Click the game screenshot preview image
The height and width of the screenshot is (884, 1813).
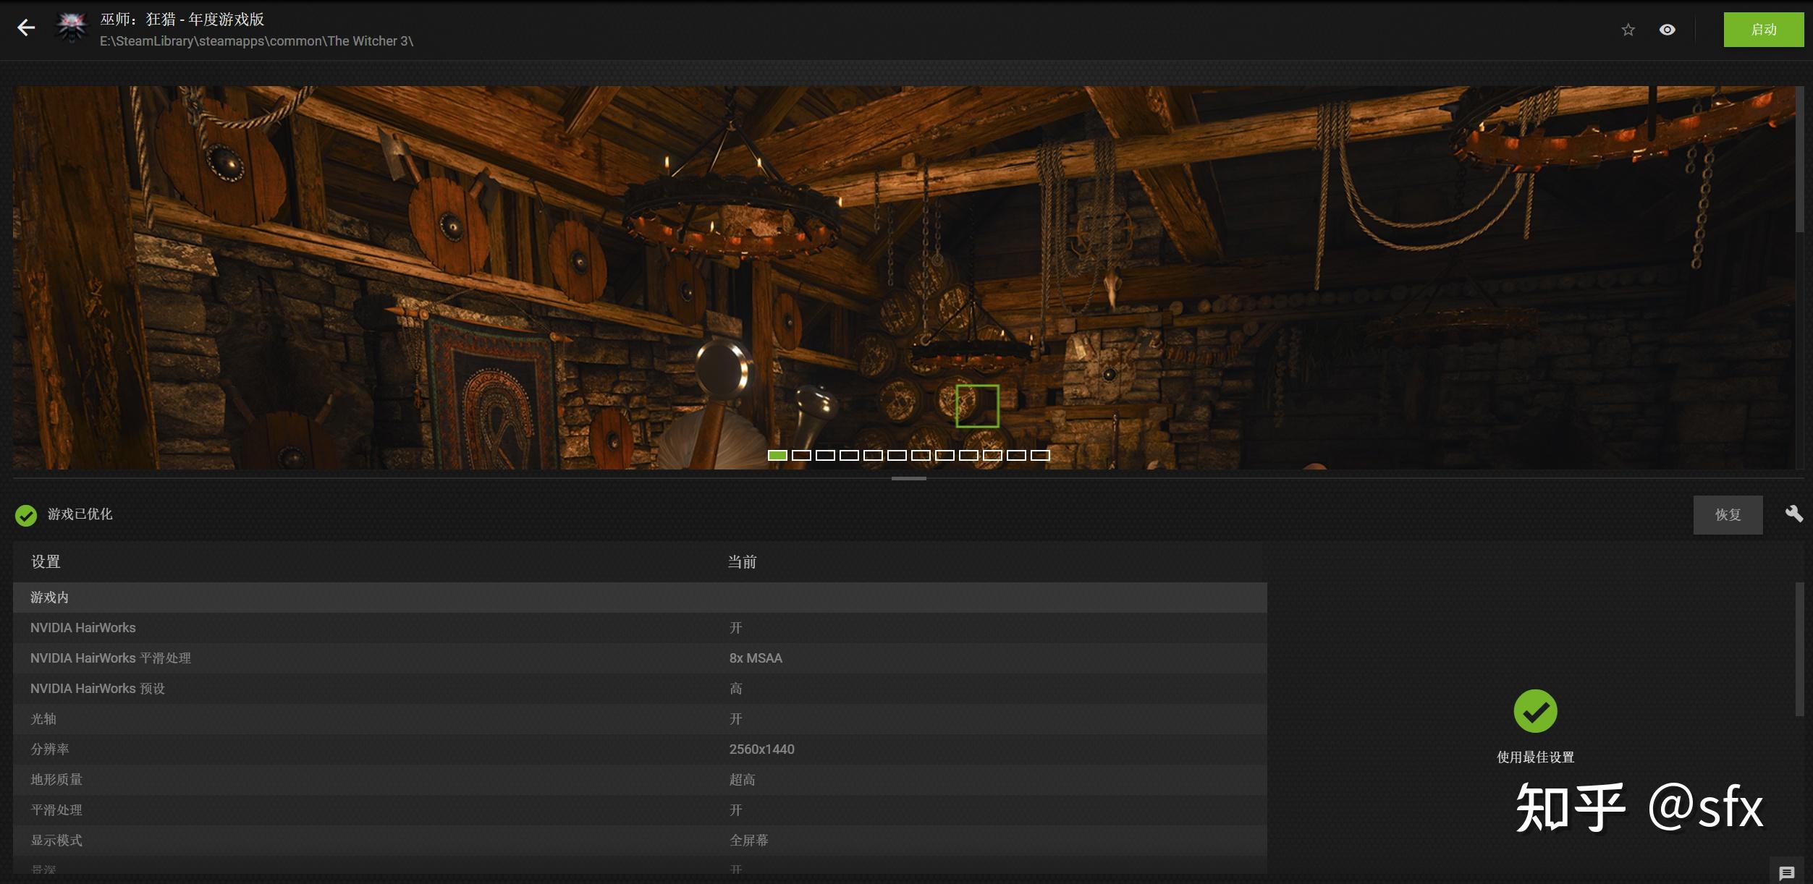pos(903,277)
